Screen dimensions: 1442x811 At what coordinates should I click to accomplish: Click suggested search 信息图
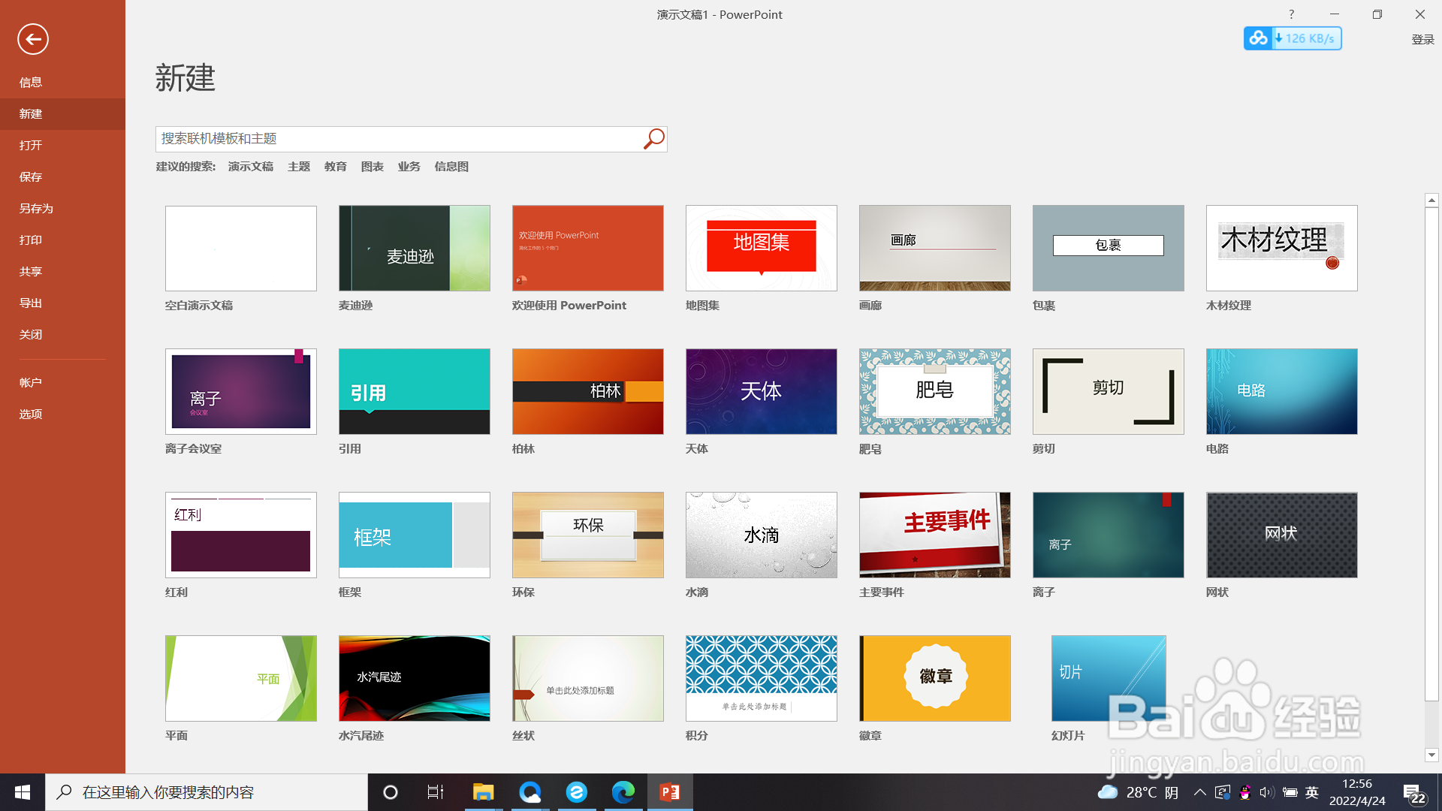(451, 167)
